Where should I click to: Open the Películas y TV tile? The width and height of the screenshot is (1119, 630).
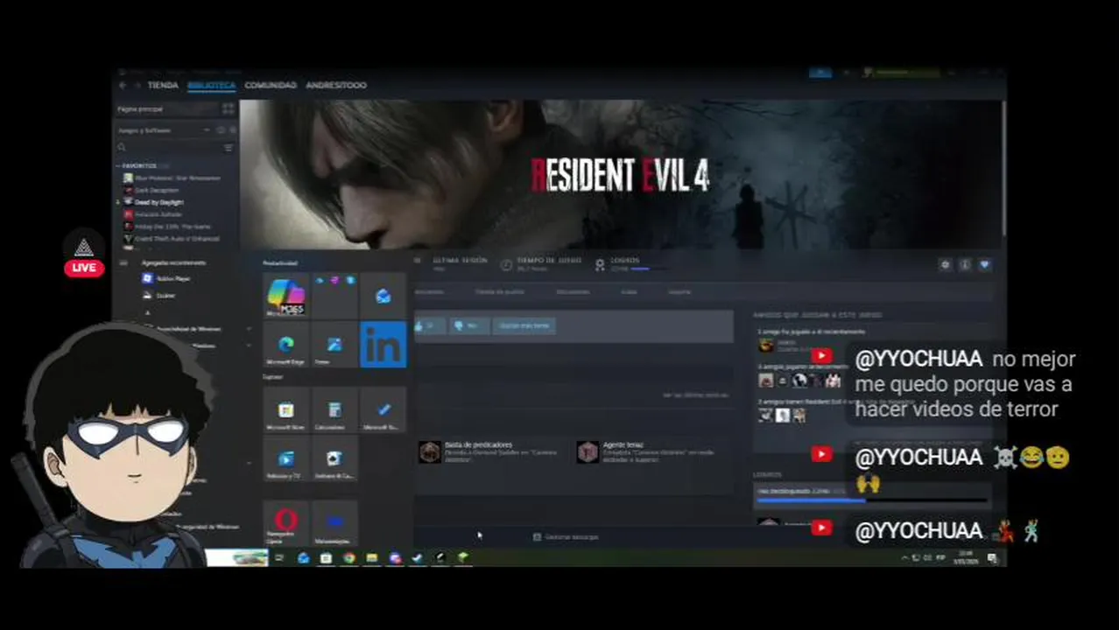pos(285,458)
